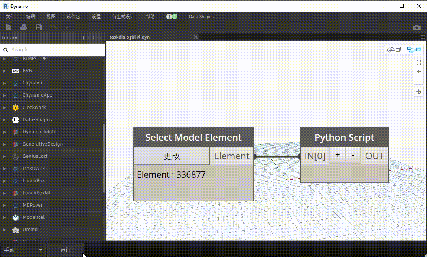Select the Modelical library row
Screen dimensions: 427x257
pos(52,217)
